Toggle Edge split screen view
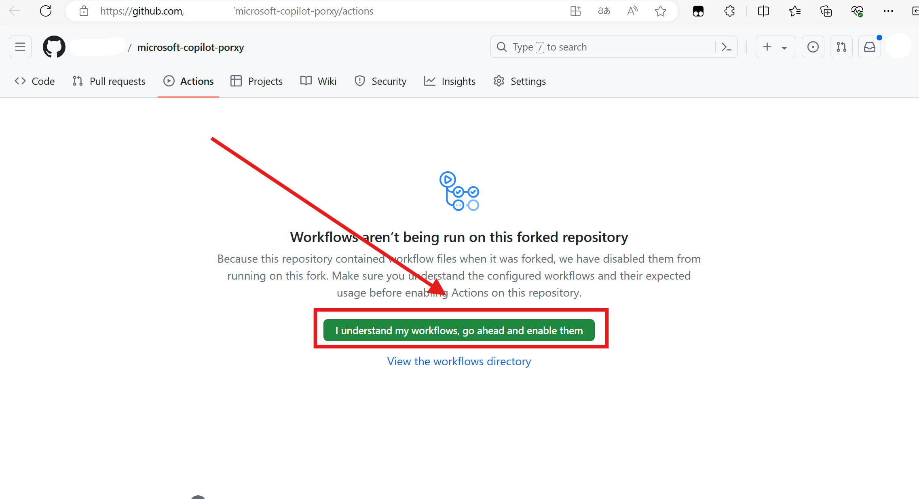919x499 pixels. click(x=763, y=11)
